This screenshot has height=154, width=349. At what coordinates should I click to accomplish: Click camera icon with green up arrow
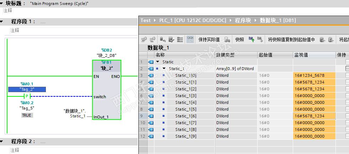coord(252,39)
